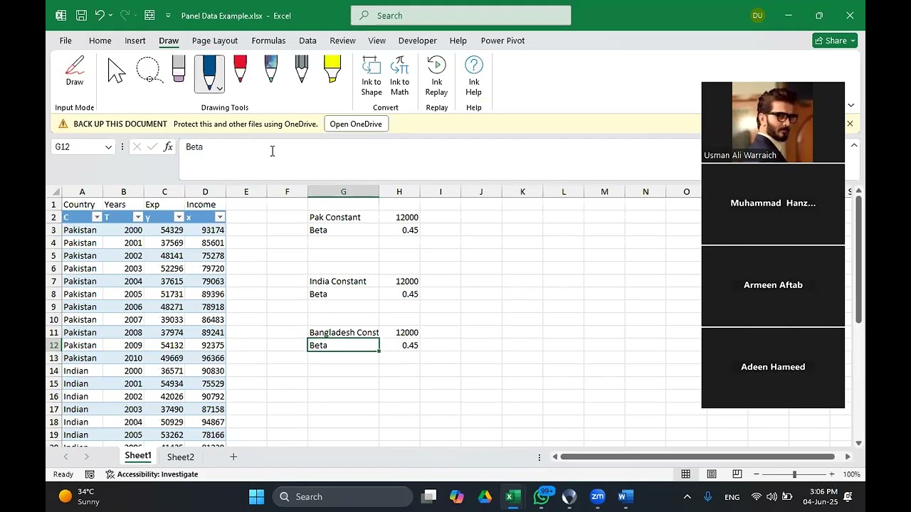Click Open OneDrive button
The width and height of the screenshot is (911, 512).
point(356,124)
